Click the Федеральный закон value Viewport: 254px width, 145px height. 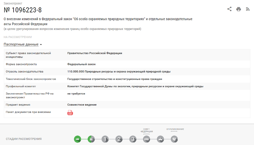pos(81,64)
